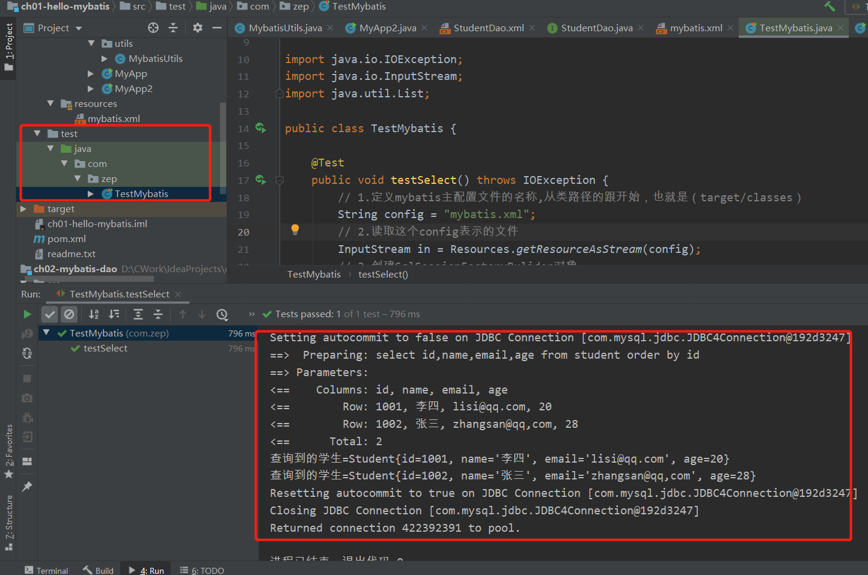The image size is (868, 575).
Task: Hide the Project panel with minus icon
Action: pos(217,28)
